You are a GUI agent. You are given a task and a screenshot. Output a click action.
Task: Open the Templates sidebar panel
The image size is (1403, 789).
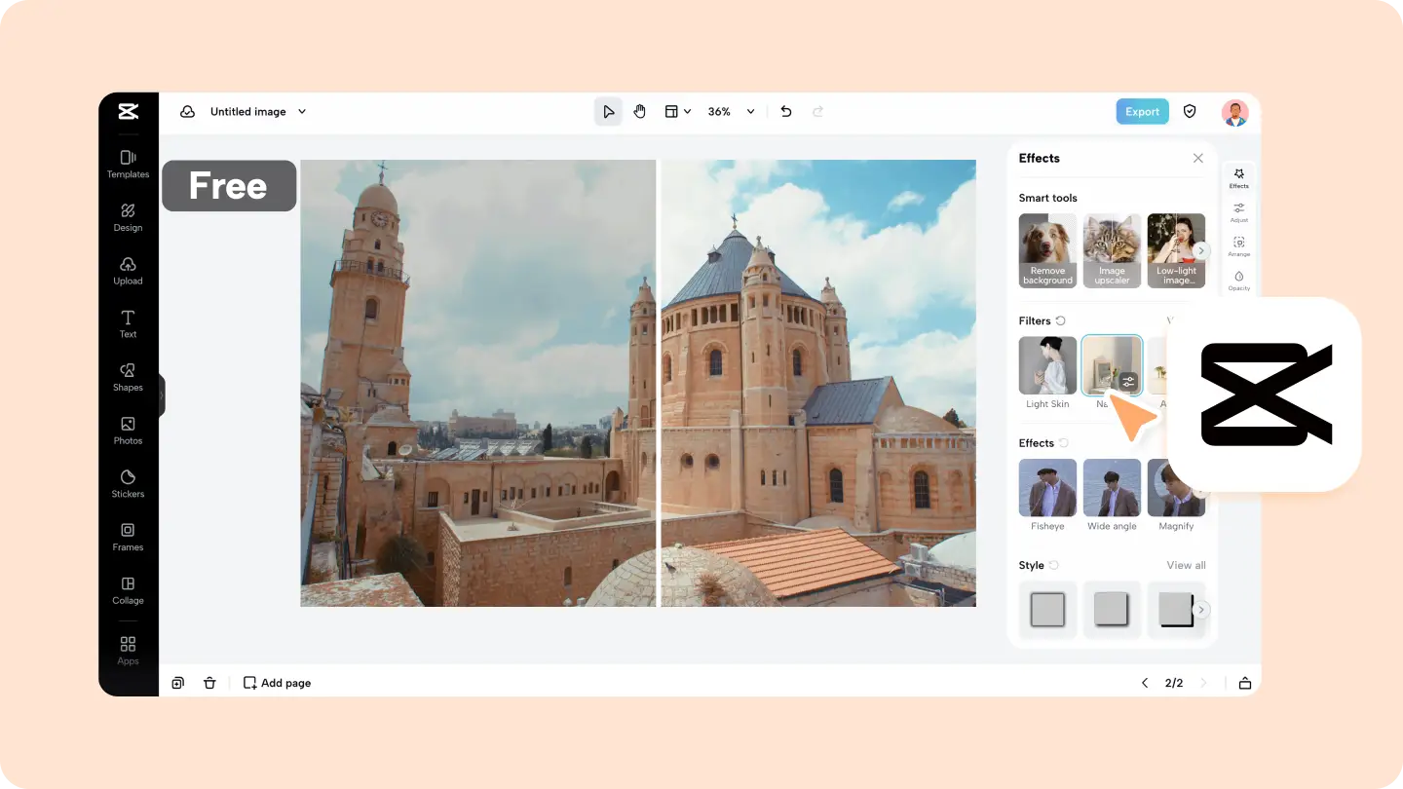coord(128,164)
